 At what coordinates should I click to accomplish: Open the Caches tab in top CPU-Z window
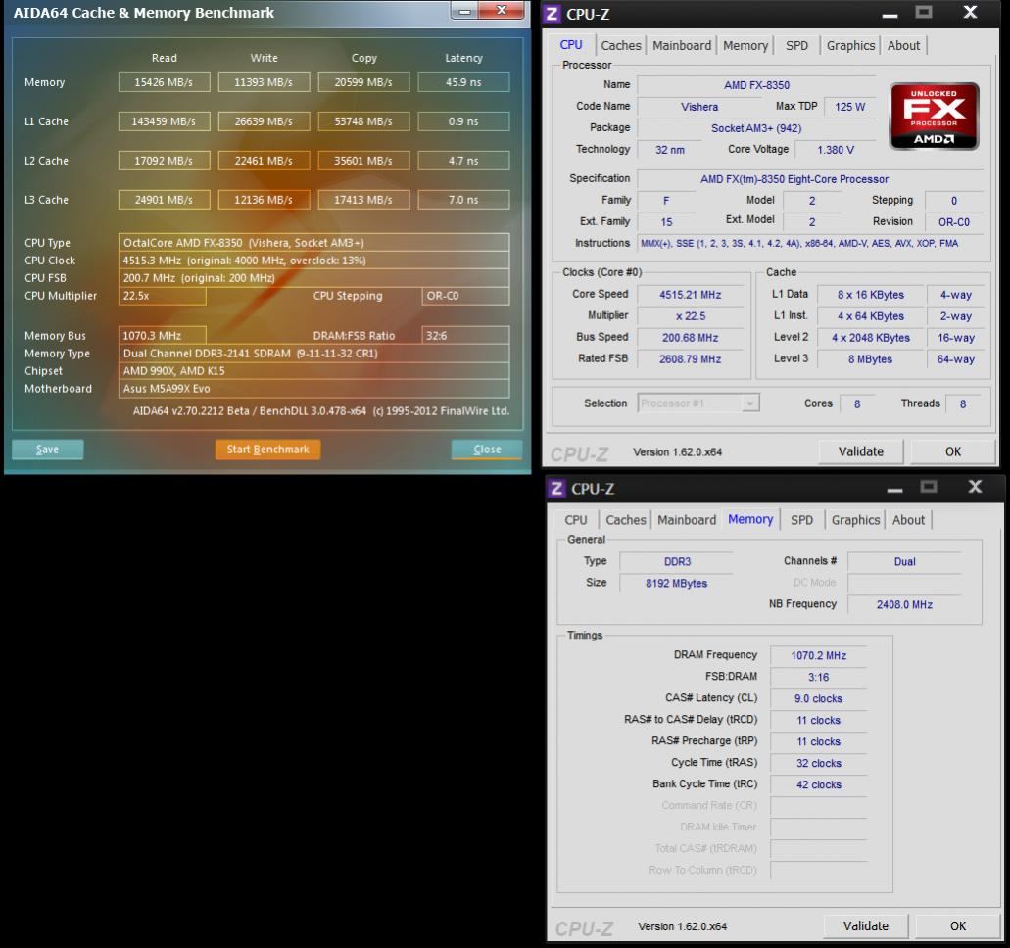tap(621, 46)
